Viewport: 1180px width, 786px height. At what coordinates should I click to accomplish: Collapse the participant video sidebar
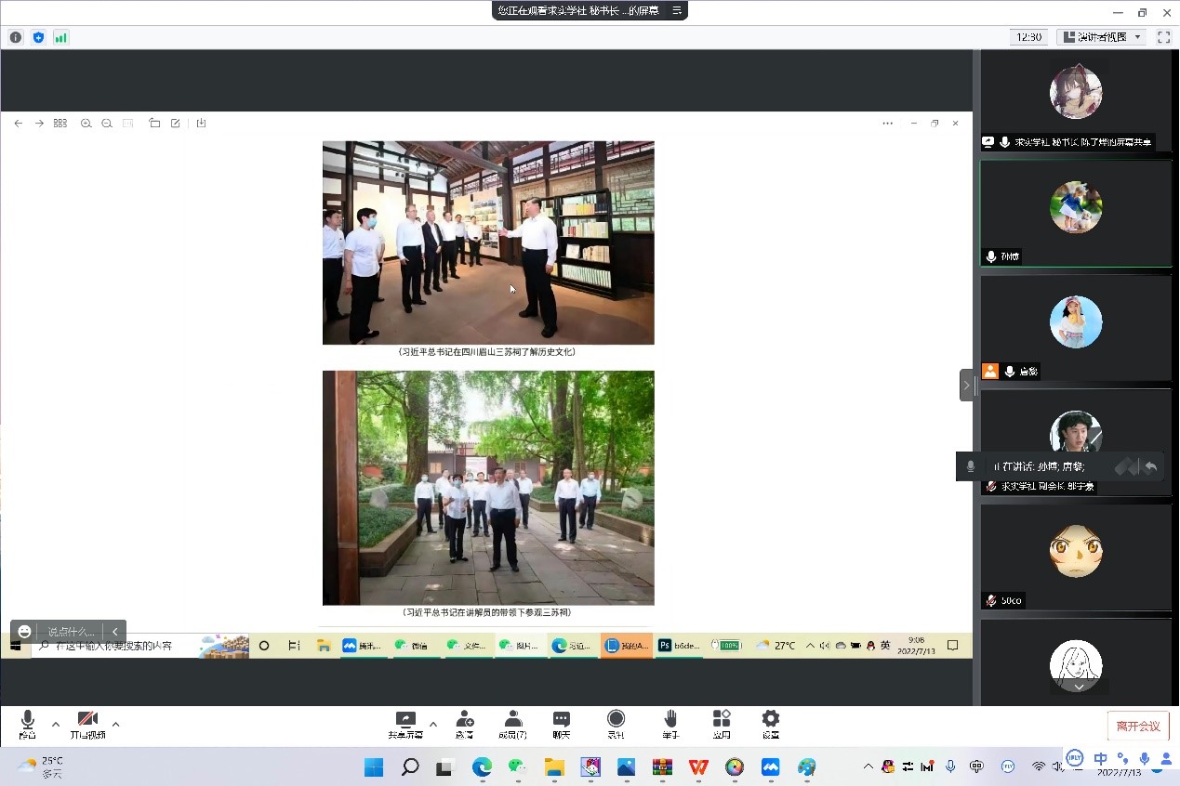pos(966,385)
